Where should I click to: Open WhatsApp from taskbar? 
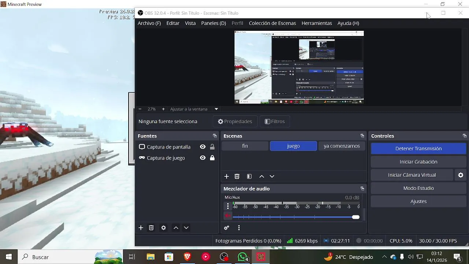click(x=243, y=257)
